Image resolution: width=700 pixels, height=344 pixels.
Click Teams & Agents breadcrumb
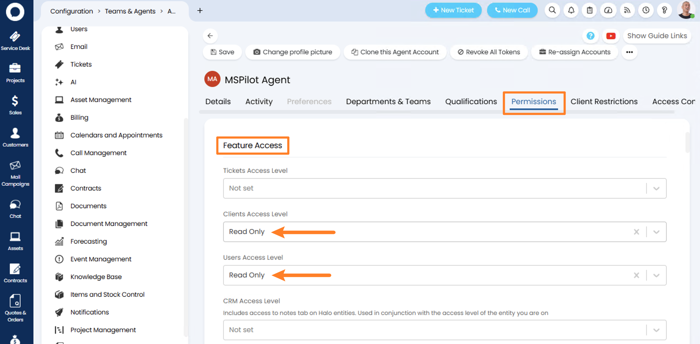(130, 11)
